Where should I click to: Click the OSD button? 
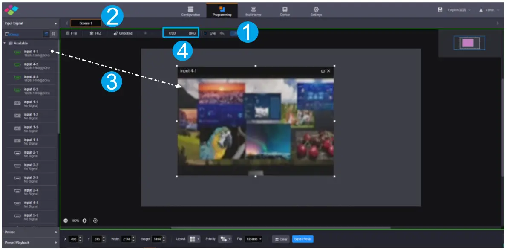(x=173, y=33)
